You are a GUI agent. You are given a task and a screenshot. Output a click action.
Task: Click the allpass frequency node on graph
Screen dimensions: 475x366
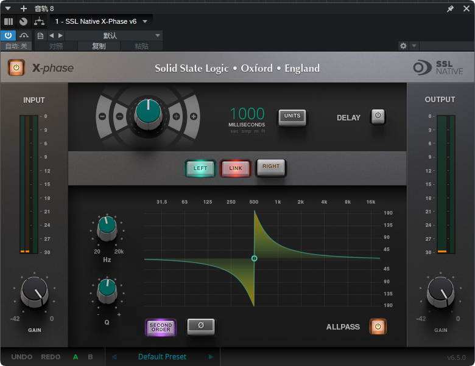(254, 258)
